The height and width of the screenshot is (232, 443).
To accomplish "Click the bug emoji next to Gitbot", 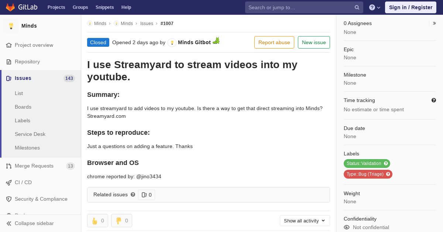I will coord(216,41).
